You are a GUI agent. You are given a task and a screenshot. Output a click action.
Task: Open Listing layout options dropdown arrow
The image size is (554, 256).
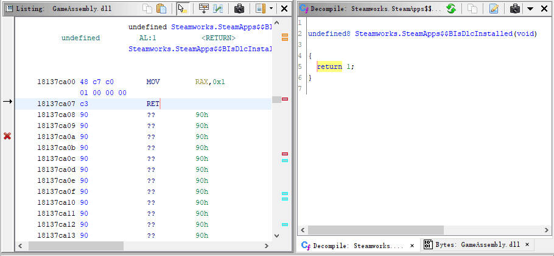pyautogui.click(x=271, y=9)
